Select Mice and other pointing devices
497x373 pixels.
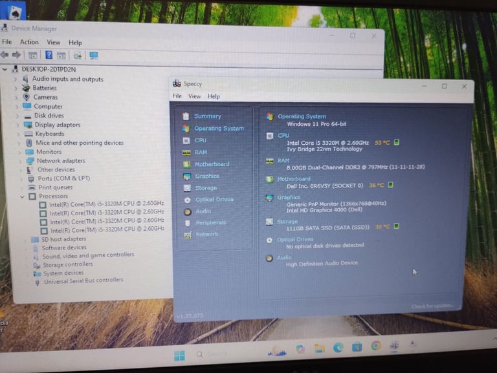(80, 143)
